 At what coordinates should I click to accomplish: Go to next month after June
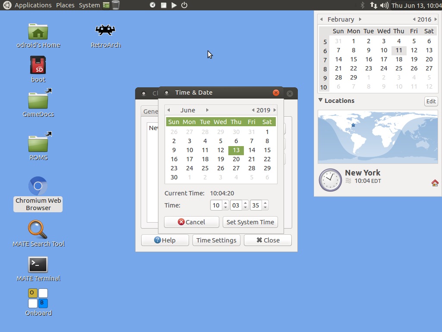click(207, 110)
